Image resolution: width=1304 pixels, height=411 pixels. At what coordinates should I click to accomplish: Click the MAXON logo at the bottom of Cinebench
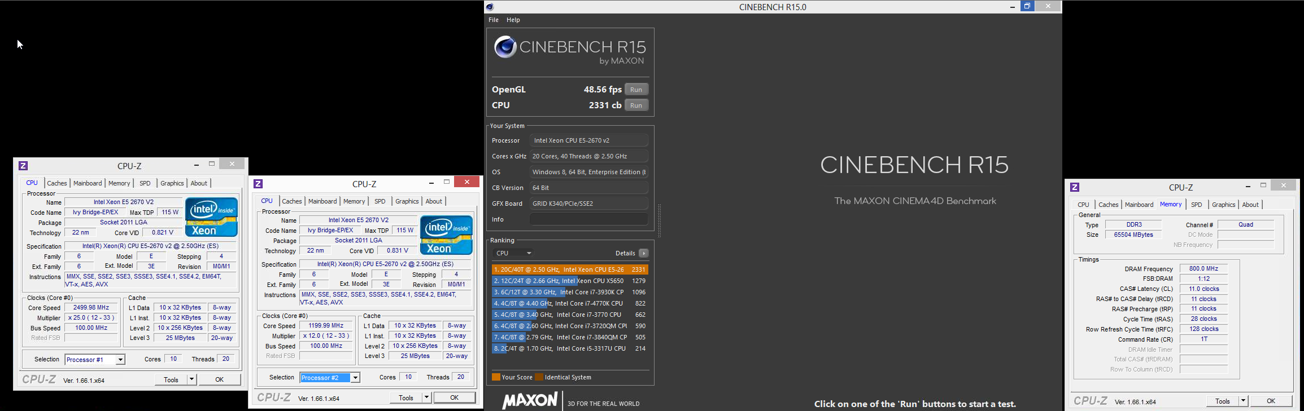point(530,400)
